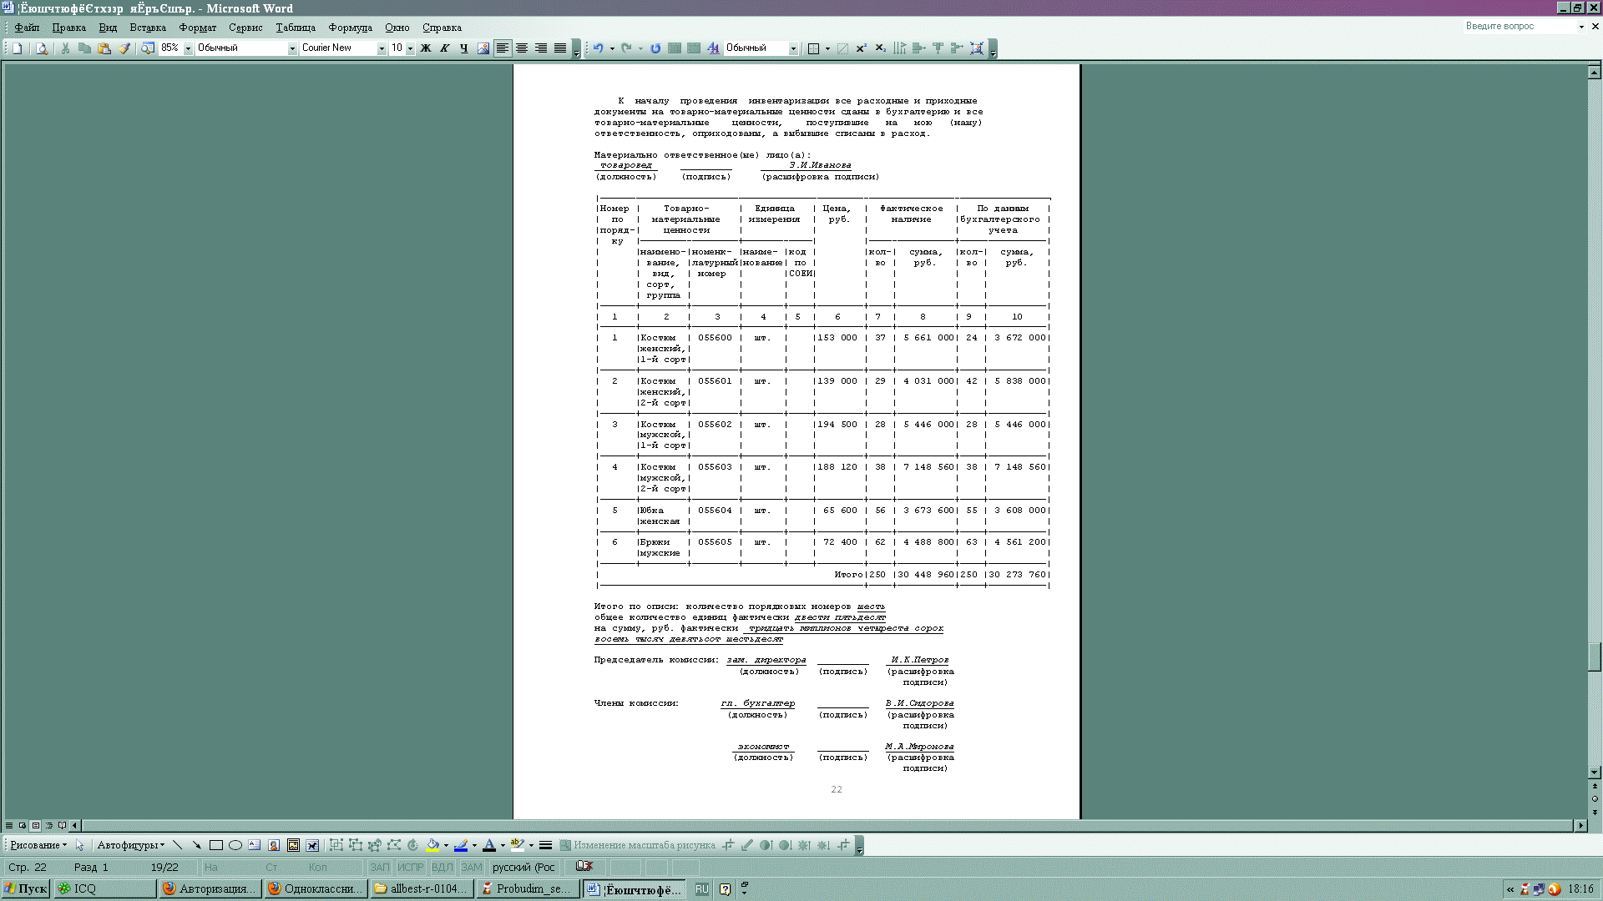1603x901 pixels.
Task: Click the Insert Text Box icon
Action: click(x=255, y=845)
